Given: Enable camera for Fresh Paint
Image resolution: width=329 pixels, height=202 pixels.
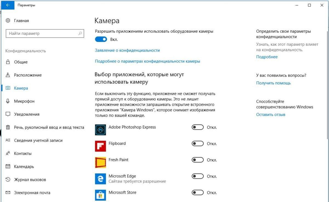Looking at the screenshot, I should 197,160.
